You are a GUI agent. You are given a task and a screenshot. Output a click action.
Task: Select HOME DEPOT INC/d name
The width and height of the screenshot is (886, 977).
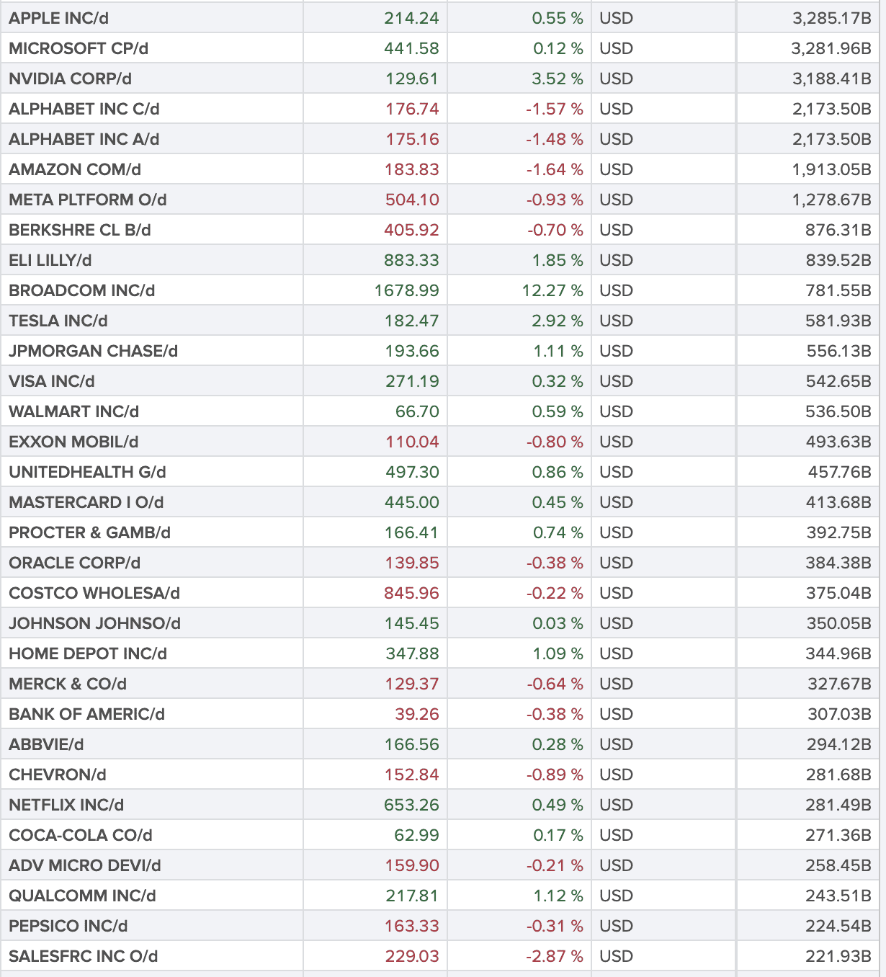point(88,653)
